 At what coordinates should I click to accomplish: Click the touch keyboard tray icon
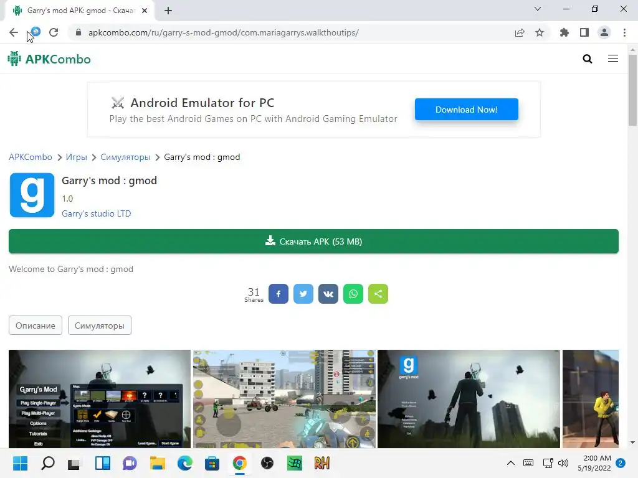click(x=528, y=463)
